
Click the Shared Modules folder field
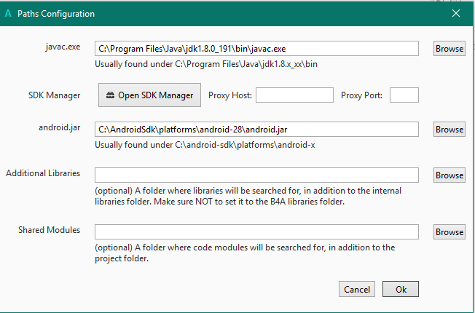[256, 231]
